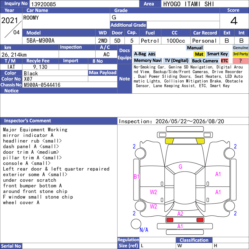Toggle the Genuine equipment badge
Viewport: 249px width, 249px height.
pyautogui.click(x=240, y=48)
